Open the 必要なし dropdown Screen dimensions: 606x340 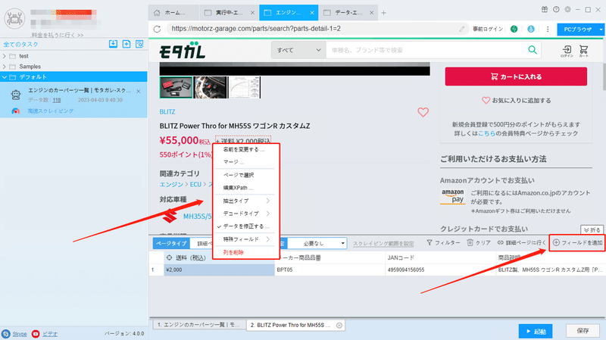pos(317,243)
